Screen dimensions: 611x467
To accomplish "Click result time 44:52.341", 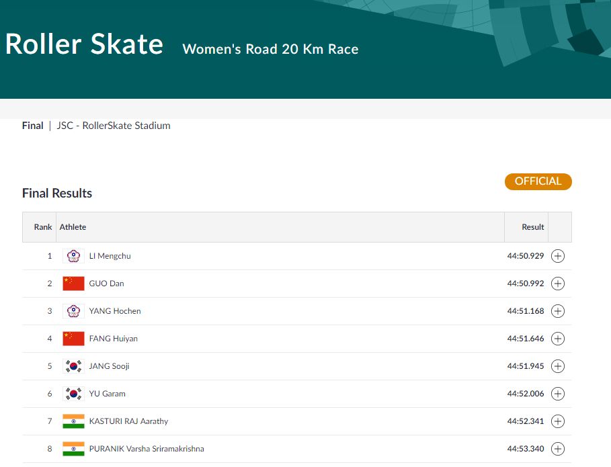I will click(525, 421).
